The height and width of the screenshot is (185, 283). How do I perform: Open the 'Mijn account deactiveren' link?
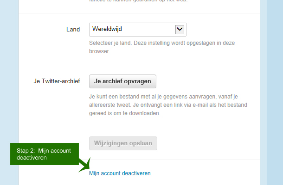120,173
